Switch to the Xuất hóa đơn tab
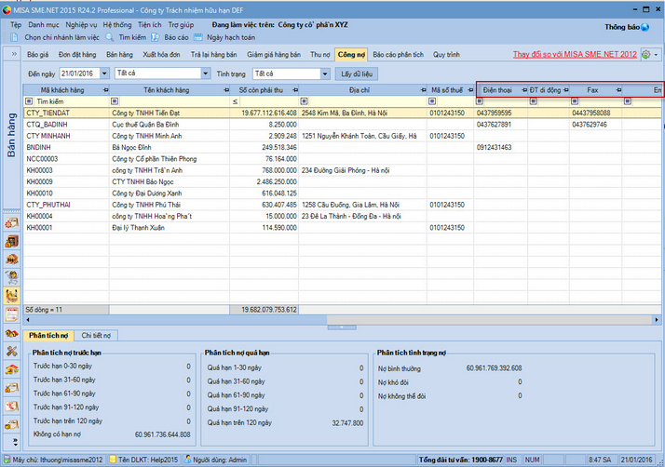The height and width of the screenshot is (467, 665). [161, 54]
